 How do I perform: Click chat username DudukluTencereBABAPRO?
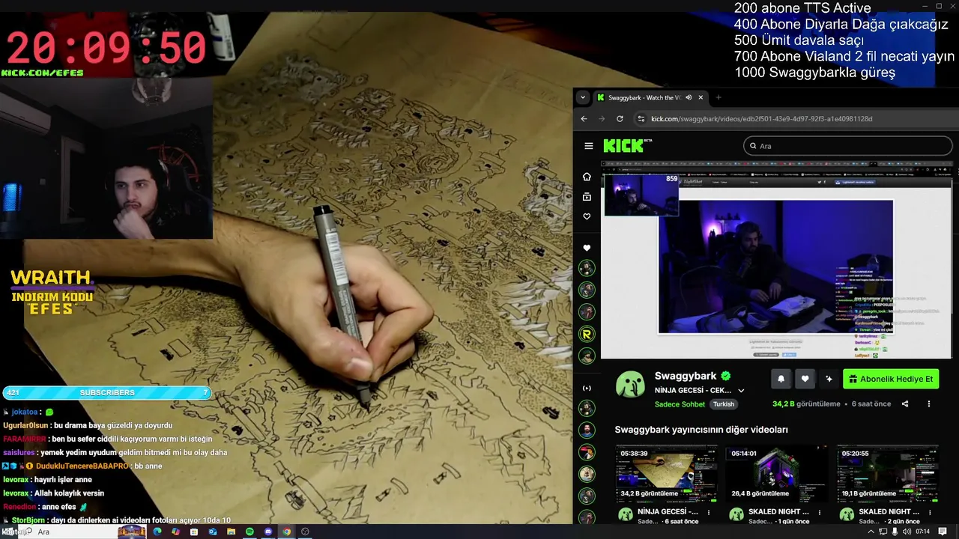click(83, 466)
